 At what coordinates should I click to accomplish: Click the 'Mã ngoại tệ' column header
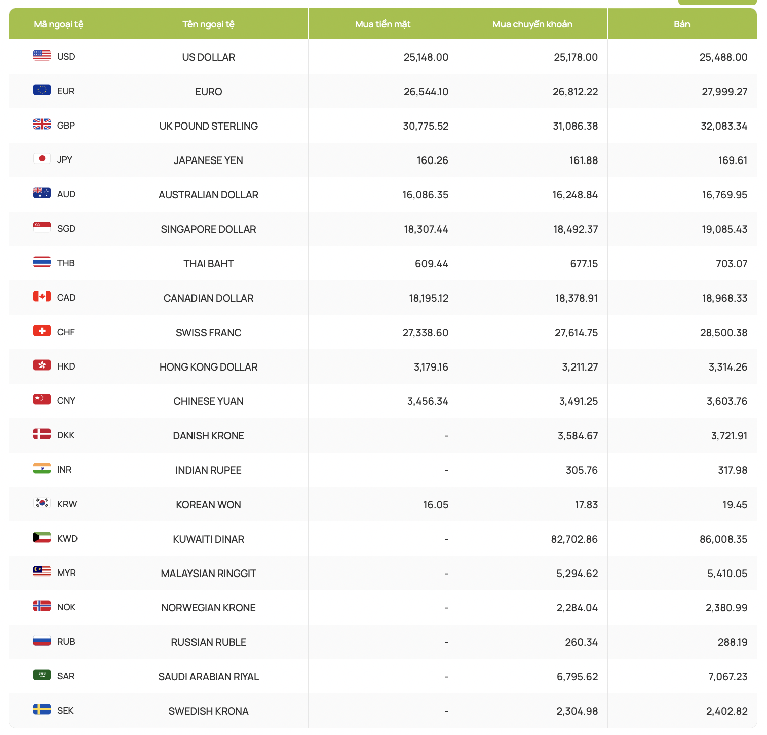tap(59, 24)
